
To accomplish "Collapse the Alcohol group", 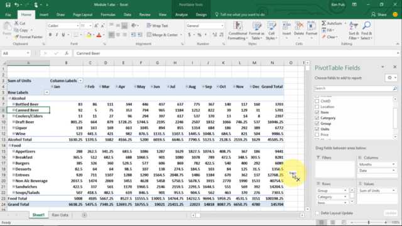I will 10,99.
